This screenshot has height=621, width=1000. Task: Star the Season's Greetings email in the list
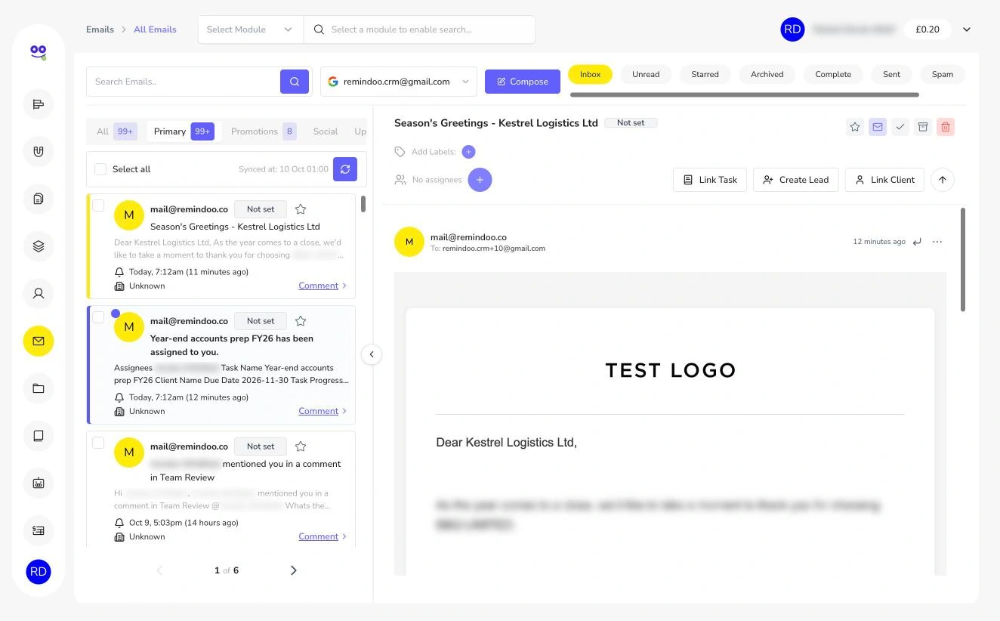[301, 209]
